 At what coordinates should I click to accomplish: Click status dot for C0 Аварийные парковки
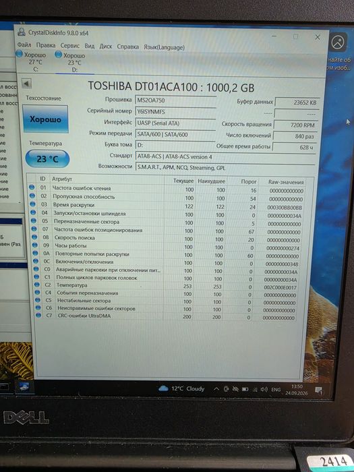coord(36,269)
